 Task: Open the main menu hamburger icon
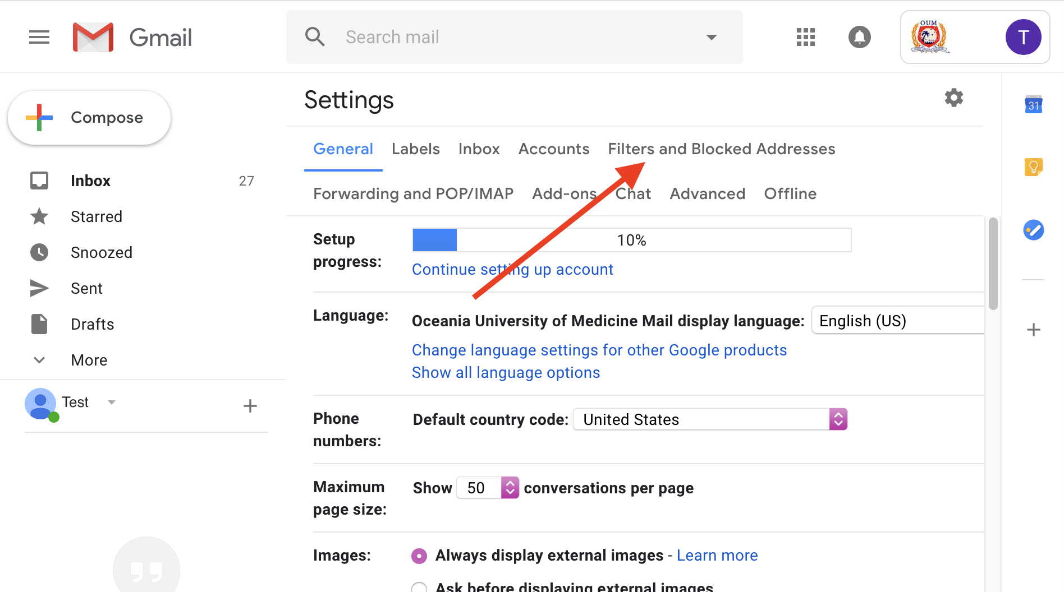[x=39, y=37]
